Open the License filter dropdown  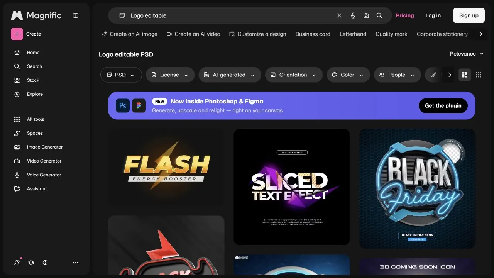(170, 75)
